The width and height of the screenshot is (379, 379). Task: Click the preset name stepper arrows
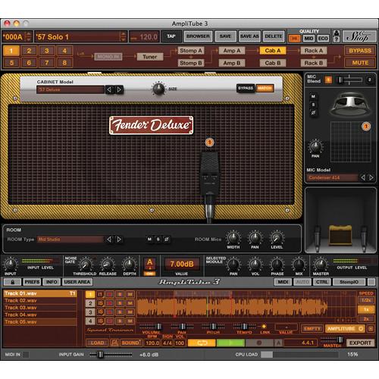pos(123,36)
